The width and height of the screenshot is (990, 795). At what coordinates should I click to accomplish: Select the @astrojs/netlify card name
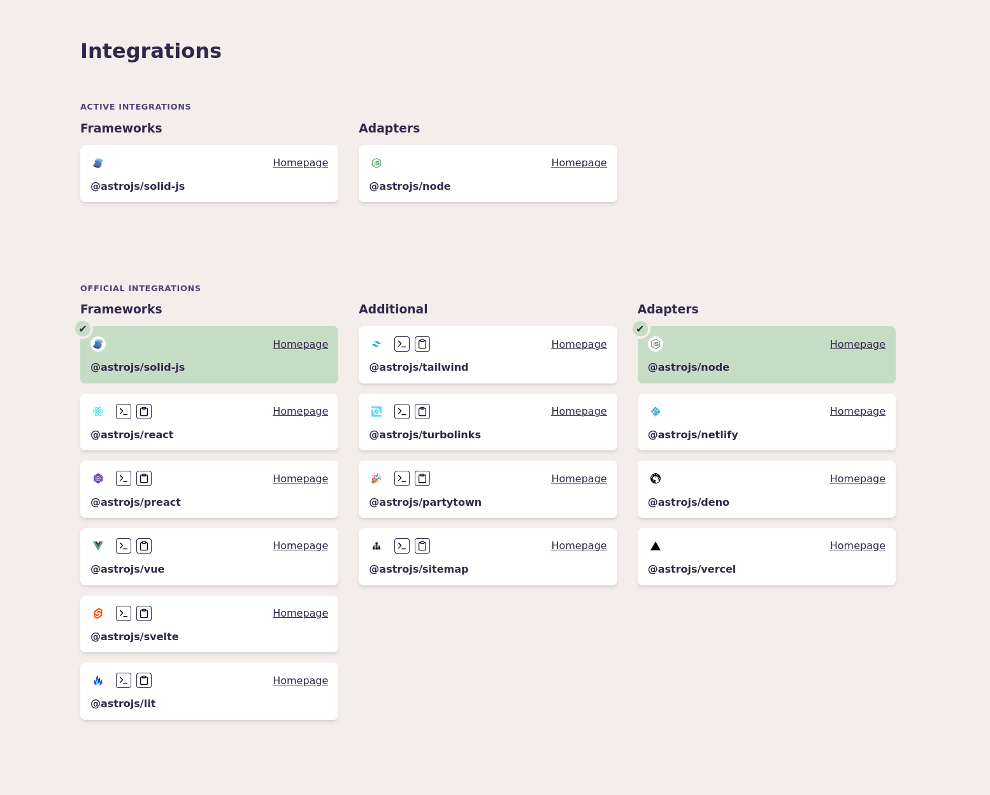pos(692,434)
